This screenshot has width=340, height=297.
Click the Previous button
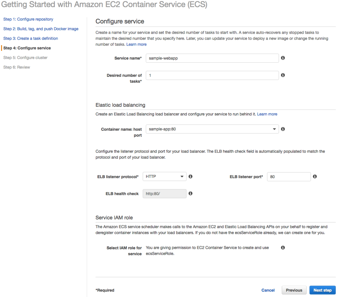294,290
